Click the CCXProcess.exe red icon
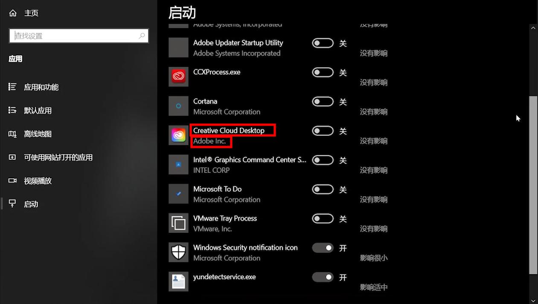Image resolution: width=538 pixels, height=304 pixels. (178, 77)
